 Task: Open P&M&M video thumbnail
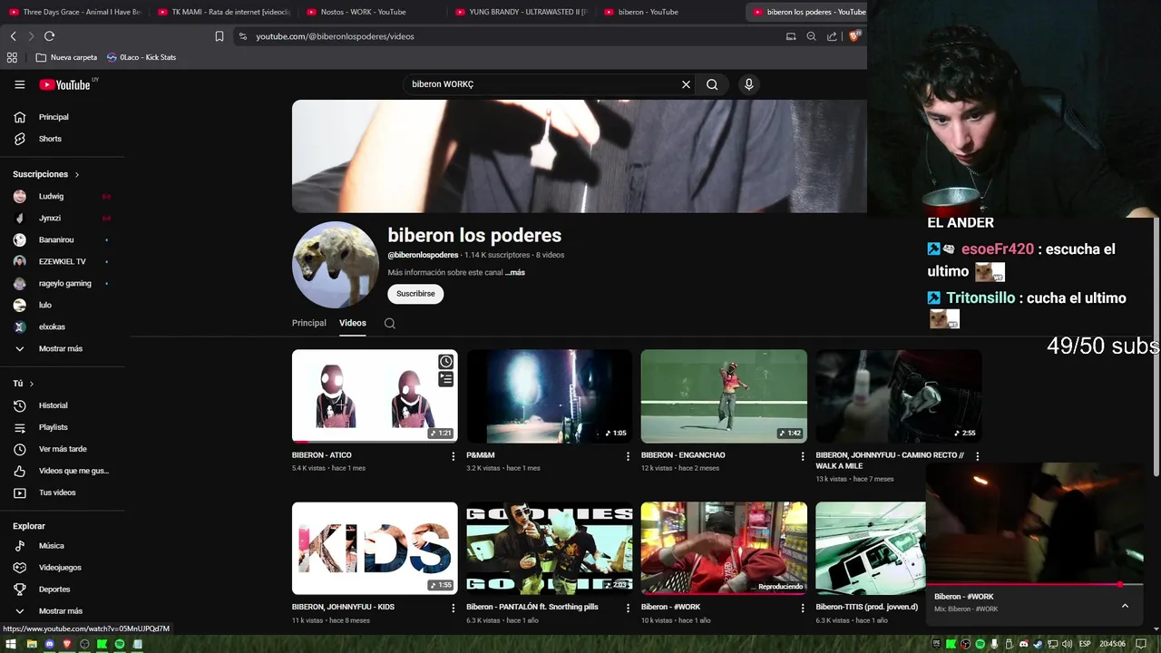549,396
